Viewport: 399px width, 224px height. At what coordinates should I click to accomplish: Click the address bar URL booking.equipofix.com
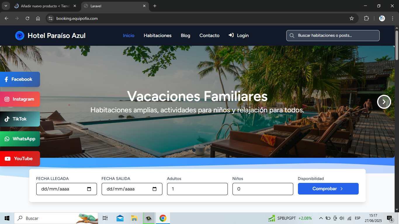click(x=77, y=18)
